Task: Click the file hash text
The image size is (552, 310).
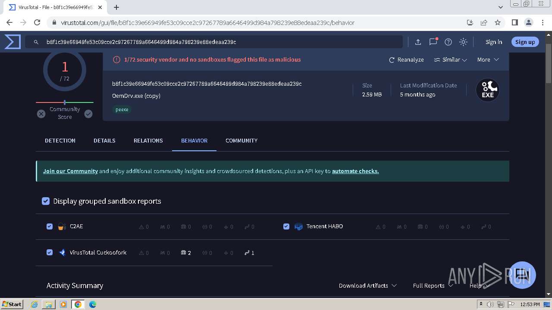Action: (x=207, y=84)
